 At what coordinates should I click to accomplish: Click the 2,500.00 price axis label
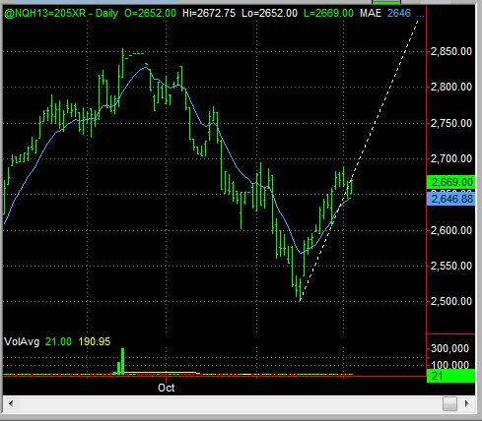pos(451,301)
